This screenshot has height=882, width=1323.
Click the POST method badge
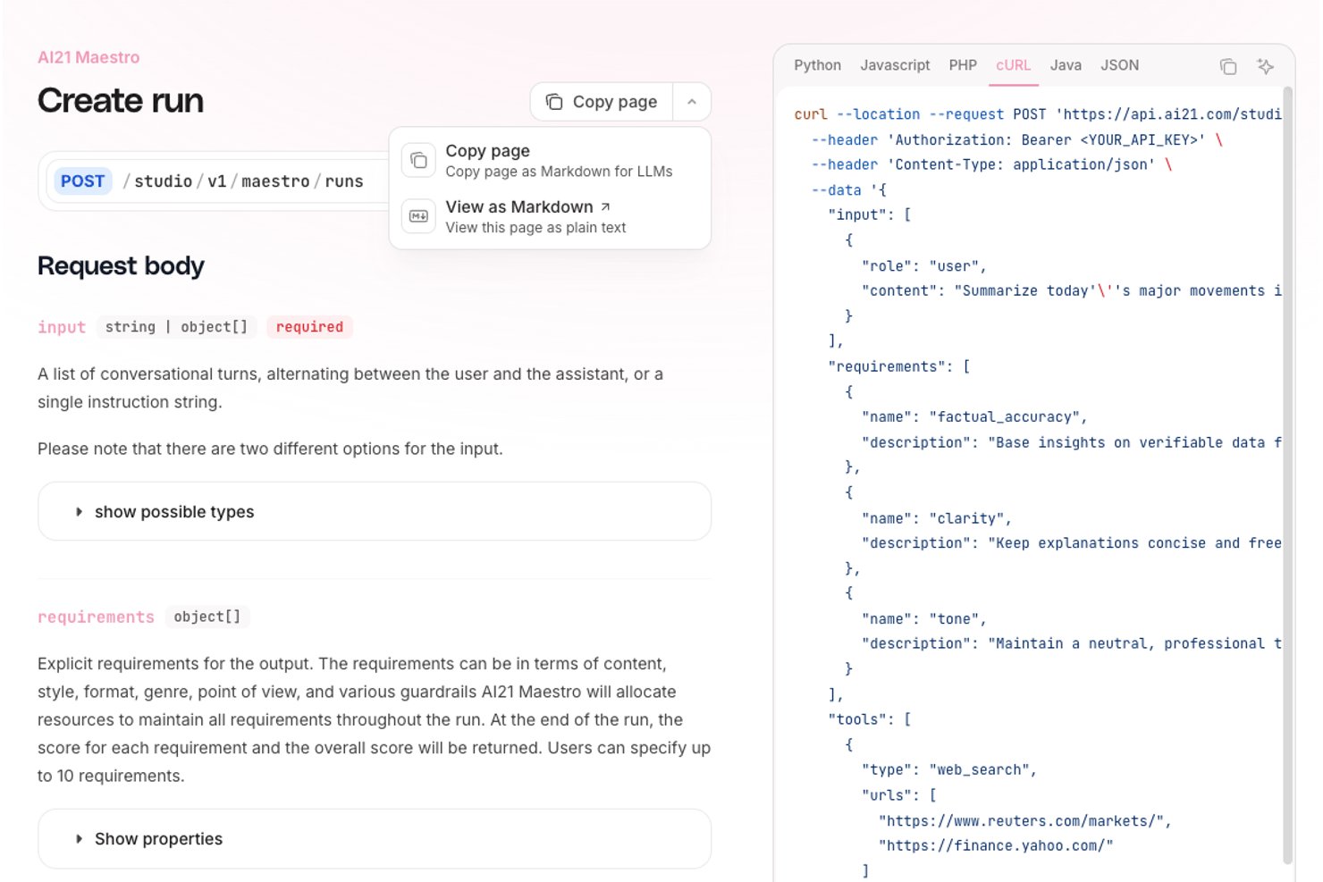(83, 181)
